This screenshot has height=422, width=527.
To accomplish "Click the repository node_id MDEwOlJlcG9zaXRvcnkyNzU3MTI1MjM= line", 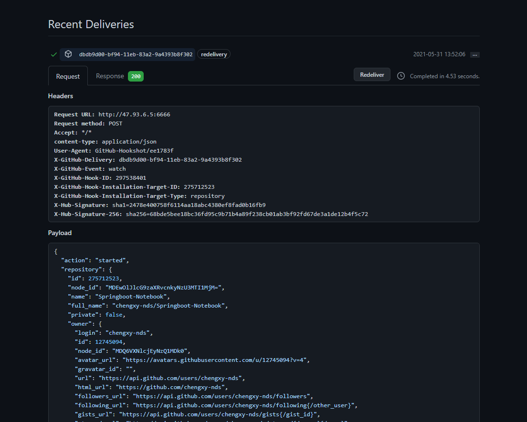I will pyautogui.click(x=146, y=288).
